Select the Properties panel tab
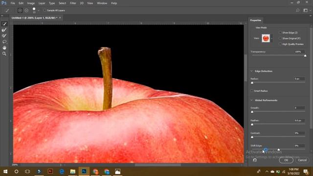The image size is (313, 176). pyautogui.click(x=255, y=21)
